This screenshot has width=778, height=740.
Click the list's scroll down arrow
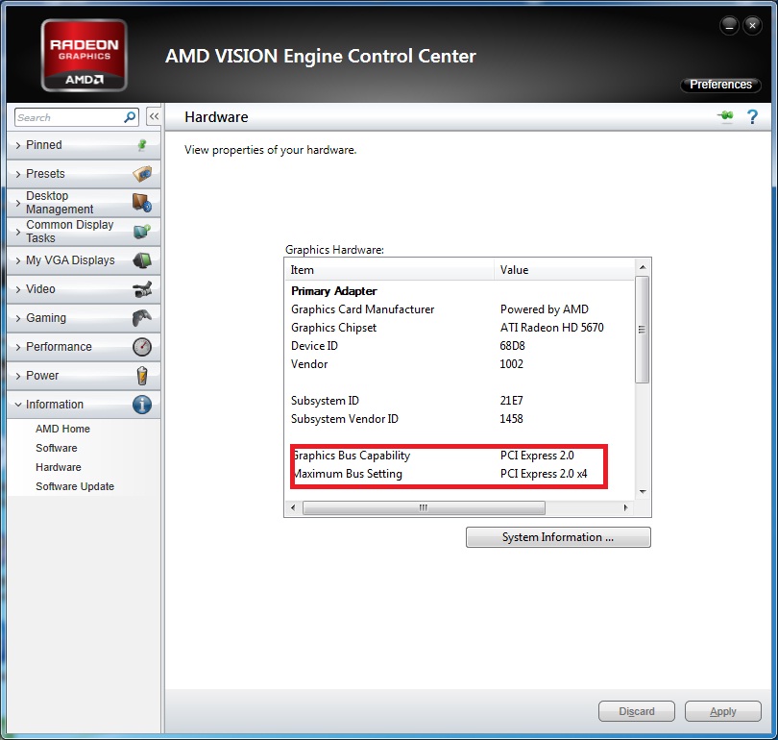[643, 492]
